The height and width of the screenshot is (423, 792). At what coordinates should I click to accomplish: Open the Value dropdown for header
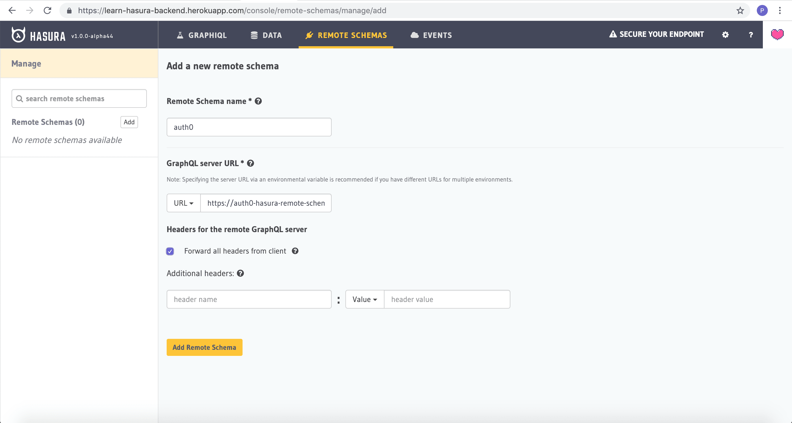(x=365, y=299)
